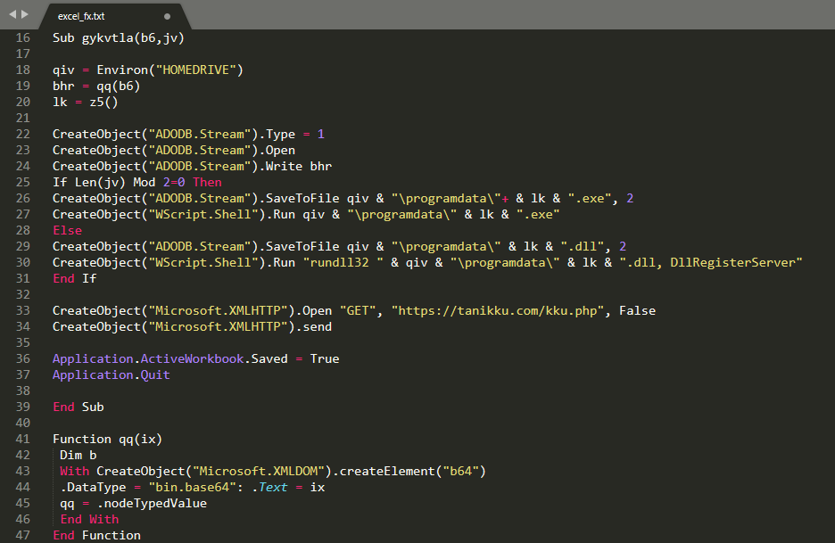835x543 pixels.
Task: Click the 'Else' keyword
Action: (67, 231)
